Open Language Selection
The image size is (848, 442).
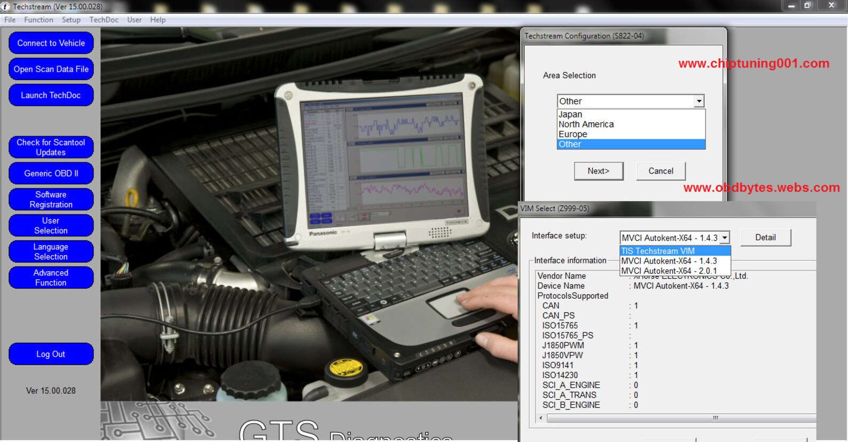click(51, 251)
